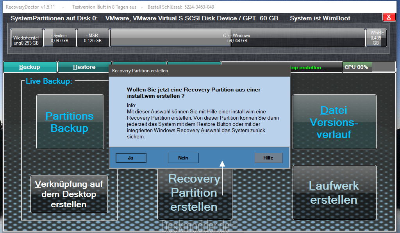Viewport: 400px width, 233px height.
Task: Click the SystemPartitionen auf Disk 0 label
Action: pyautogui.click(x=54, y=18)
